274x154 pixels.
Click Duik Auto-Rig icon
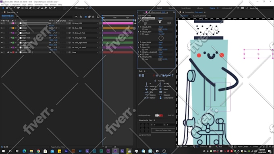point(155,80)
